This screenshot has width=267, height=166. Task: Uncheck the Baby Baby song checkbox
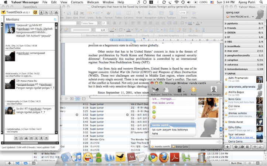coord(43,153)
